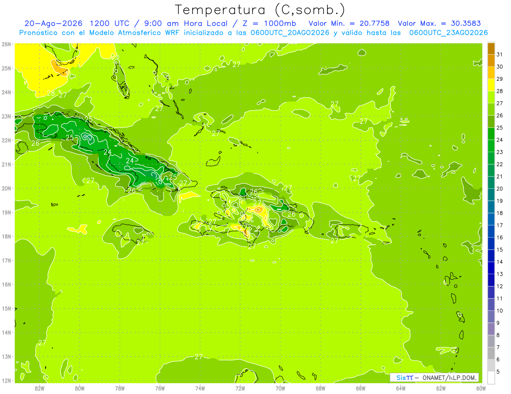Click the legend value 14

[500, 262]
